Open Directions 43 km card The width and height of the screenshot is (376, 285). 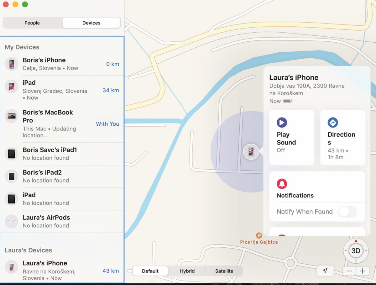point(343,138)
